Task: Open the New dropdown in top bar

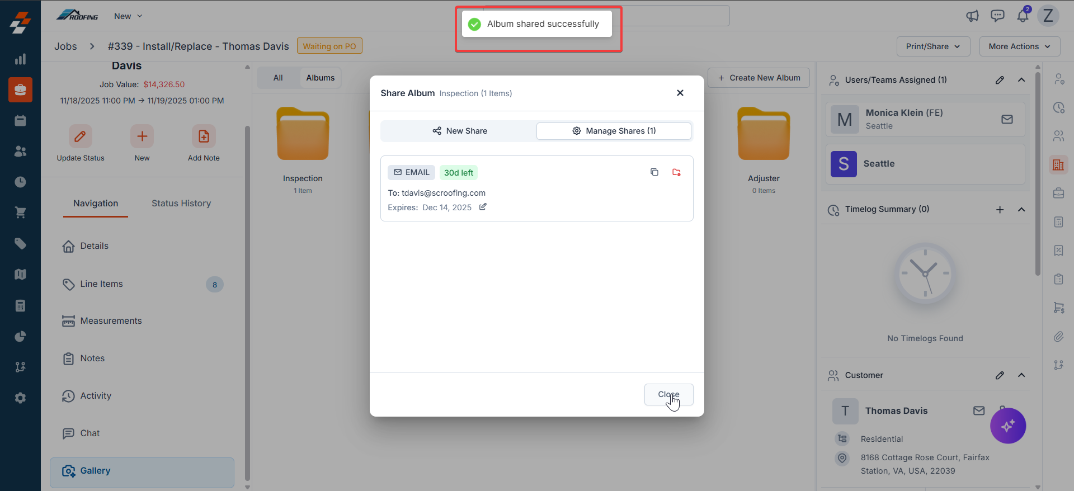Action: click(x=128, y=16)
